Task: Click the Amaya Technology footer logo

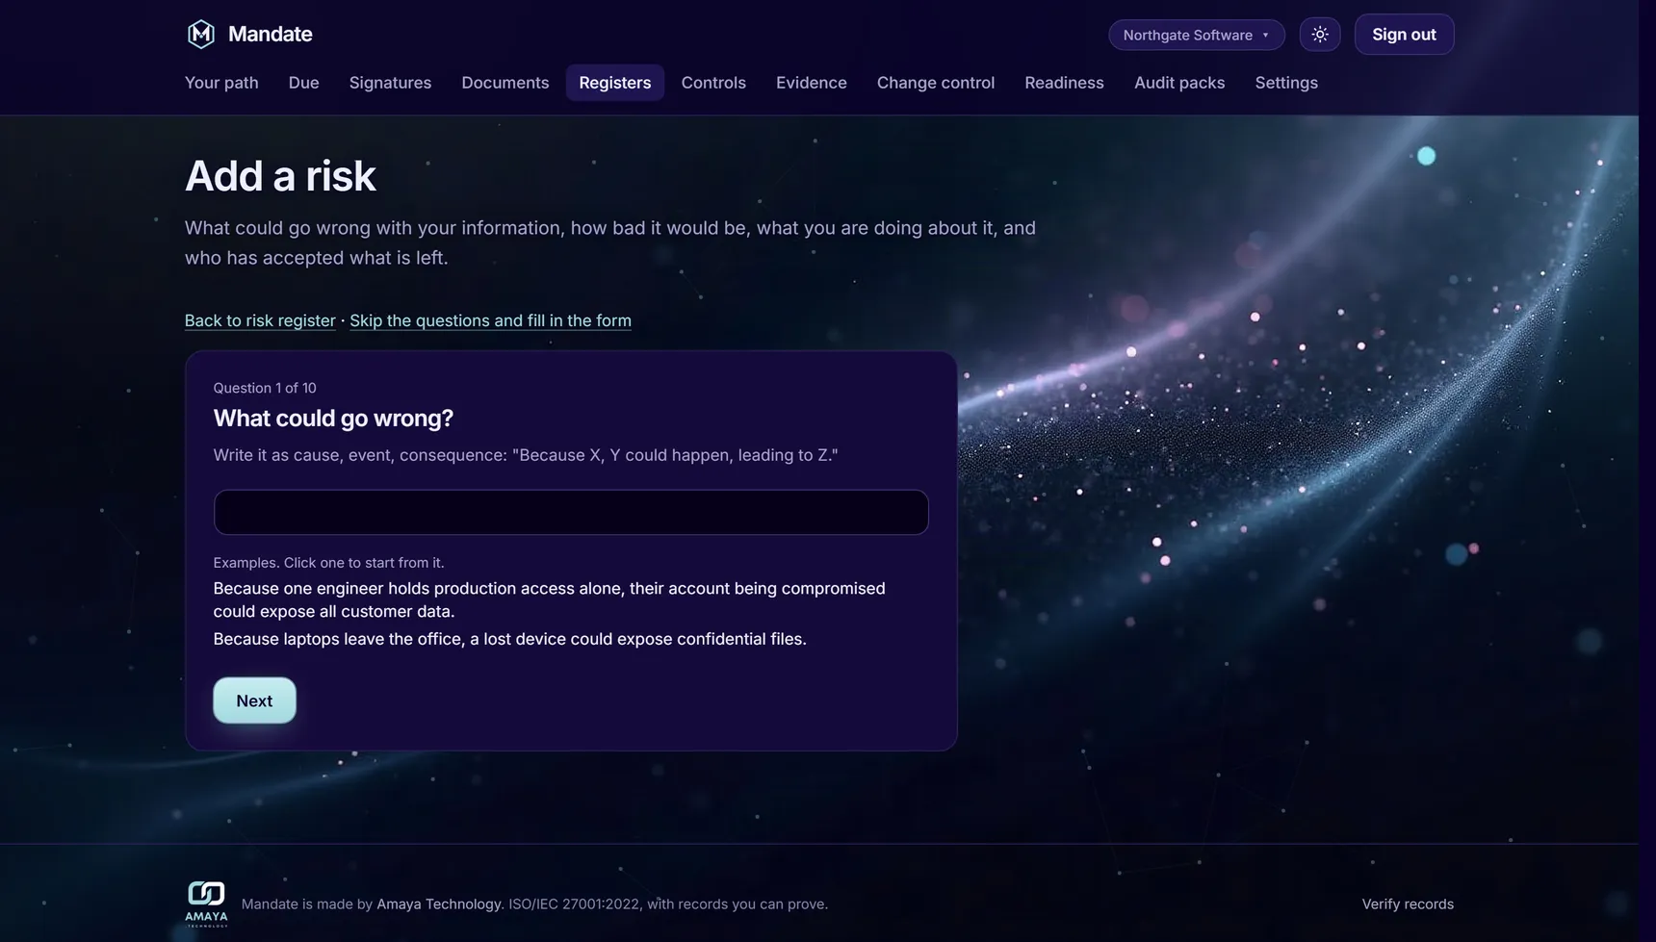Action: point(206,904)
